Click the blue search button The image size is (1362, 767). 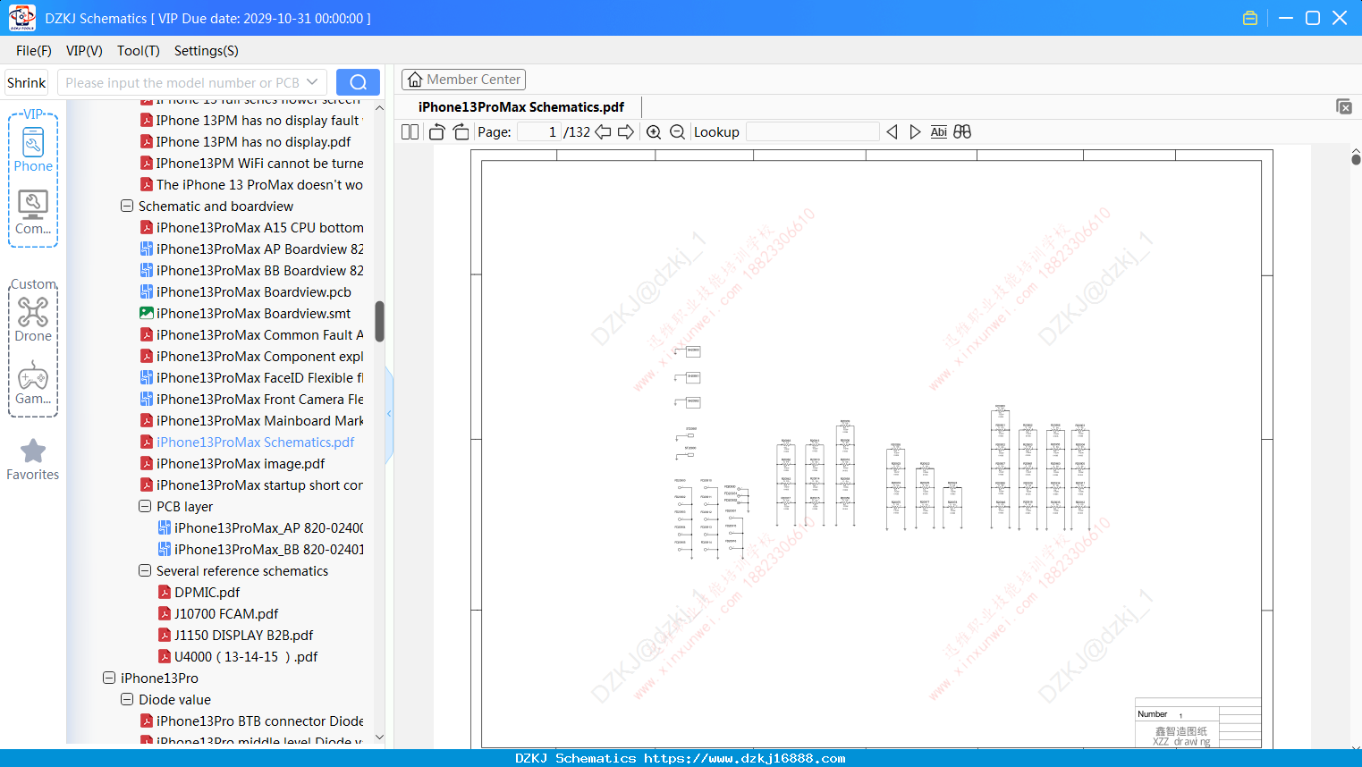(x=358, y=82)
